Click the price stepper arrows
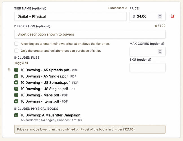The width and height of the screenshot is (183, 141). (160, 16)
